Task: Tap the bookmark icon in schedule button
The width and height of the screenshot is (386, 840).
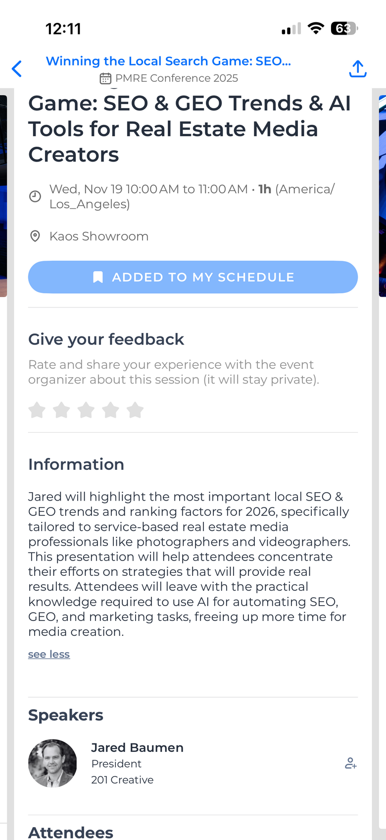Action: 98,277
